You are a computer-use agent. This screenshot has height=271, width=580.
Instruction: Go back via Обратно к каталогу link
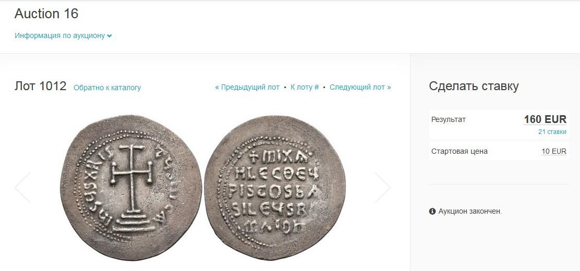click(107, 88)
